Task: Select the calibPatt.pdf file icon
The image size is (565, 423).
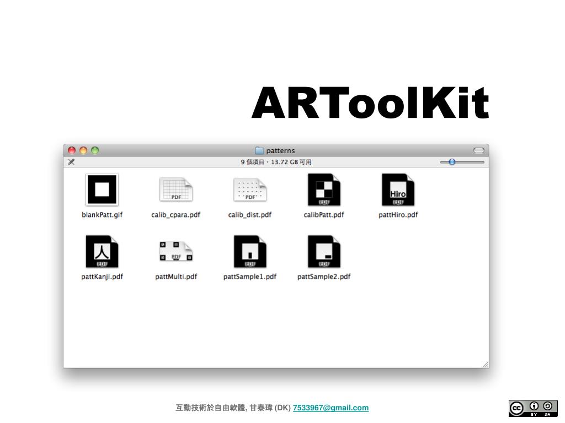Action: (324, 189)
